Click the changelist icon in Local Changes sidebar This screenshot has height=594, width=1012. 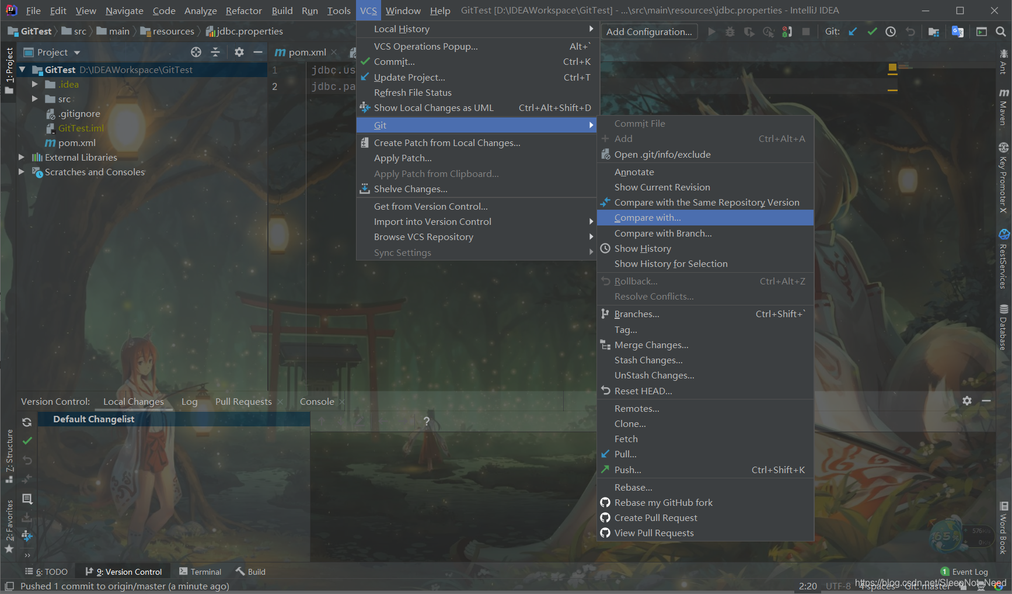click(x=27, y=498)
